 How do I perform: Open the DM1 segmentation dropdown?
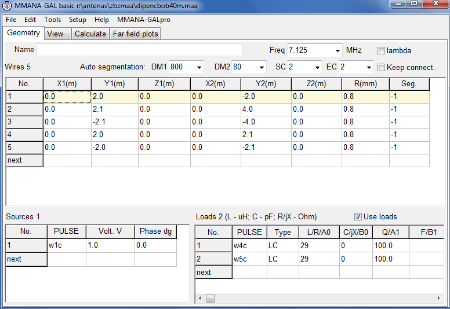click(x=199, y=67)
